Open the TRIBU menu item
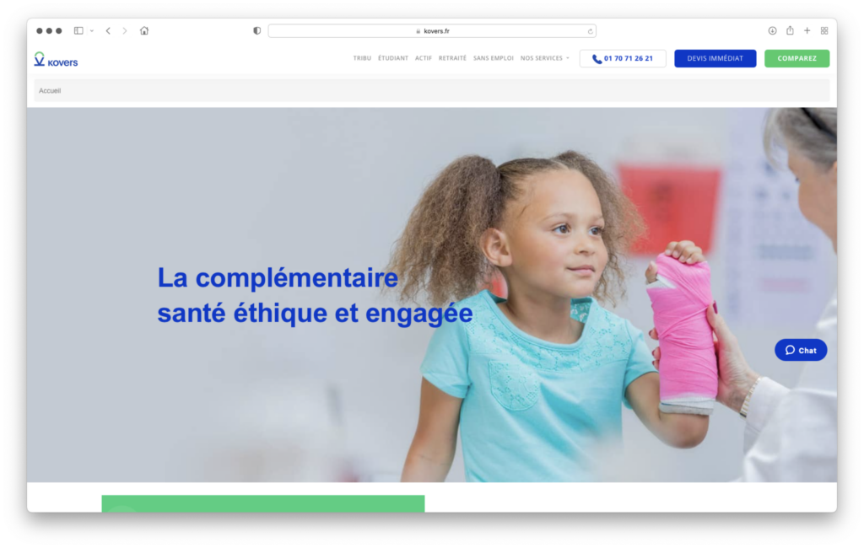 (362, 58)
